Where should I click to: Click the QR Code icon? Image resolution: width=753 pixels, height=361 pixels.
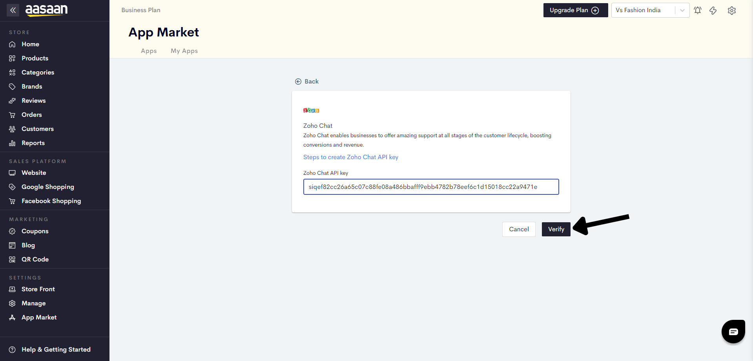[x=12, y=259]
